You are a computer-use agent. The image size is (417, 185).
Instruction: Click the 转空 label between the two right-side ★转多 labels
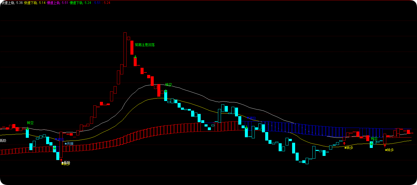coord(374,138)
